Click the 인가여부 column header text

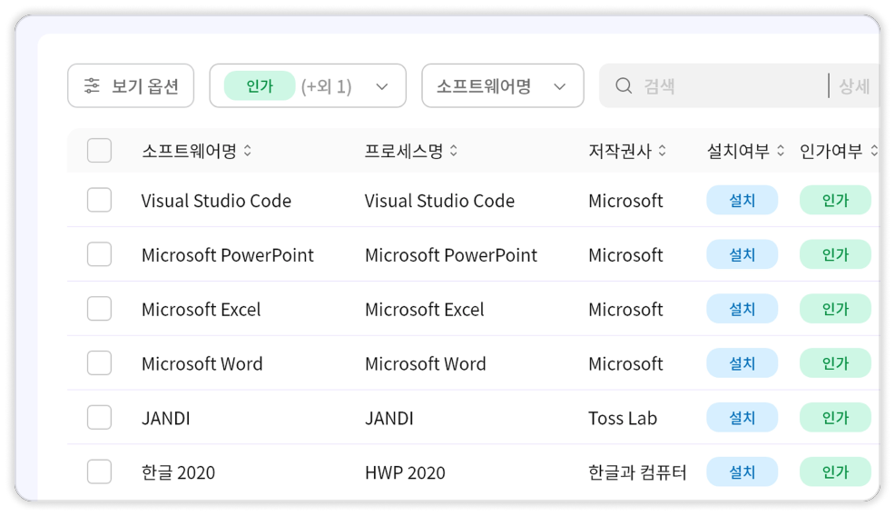point(831,151)
